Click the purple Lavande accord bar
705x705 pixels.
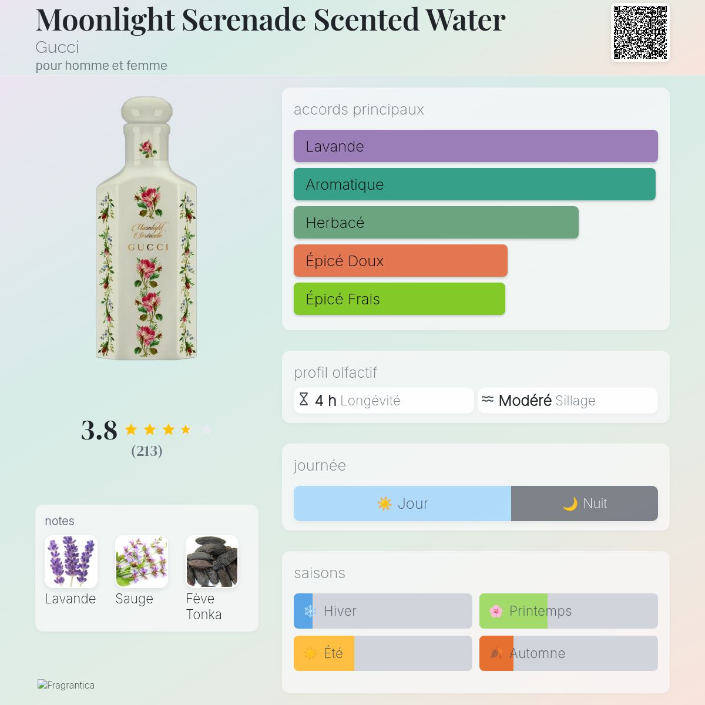click(x=475, y=146)
